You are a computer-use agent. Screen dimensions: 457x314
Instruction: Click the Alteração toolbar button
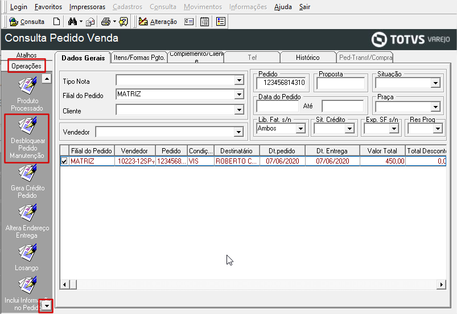coord(158,22)
